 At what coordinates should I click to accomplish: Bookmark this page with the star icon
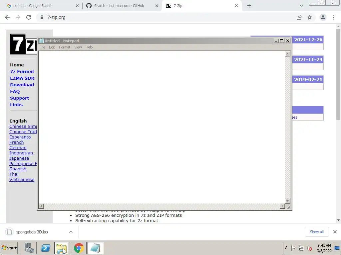click(x=310, y=17)
